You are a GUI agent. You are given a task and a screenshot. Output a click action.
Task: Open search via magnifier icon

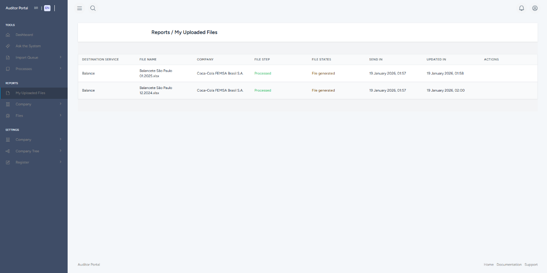[93, 8]
